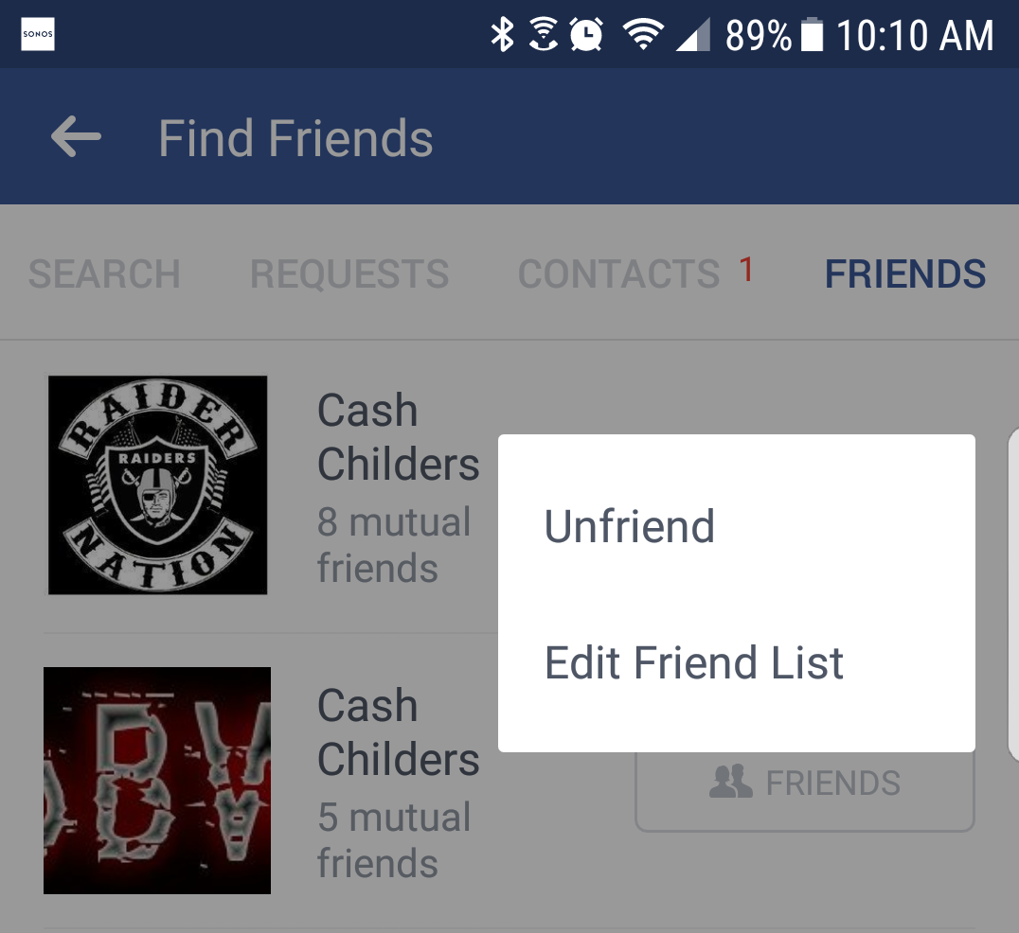Open the Sonos notification icon
The image size is (1019, 933).
[37, 33]
